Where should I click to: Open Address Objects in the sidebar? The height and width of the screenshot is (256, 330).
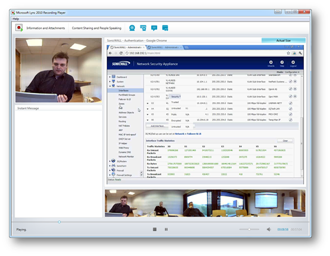point(126,112)
